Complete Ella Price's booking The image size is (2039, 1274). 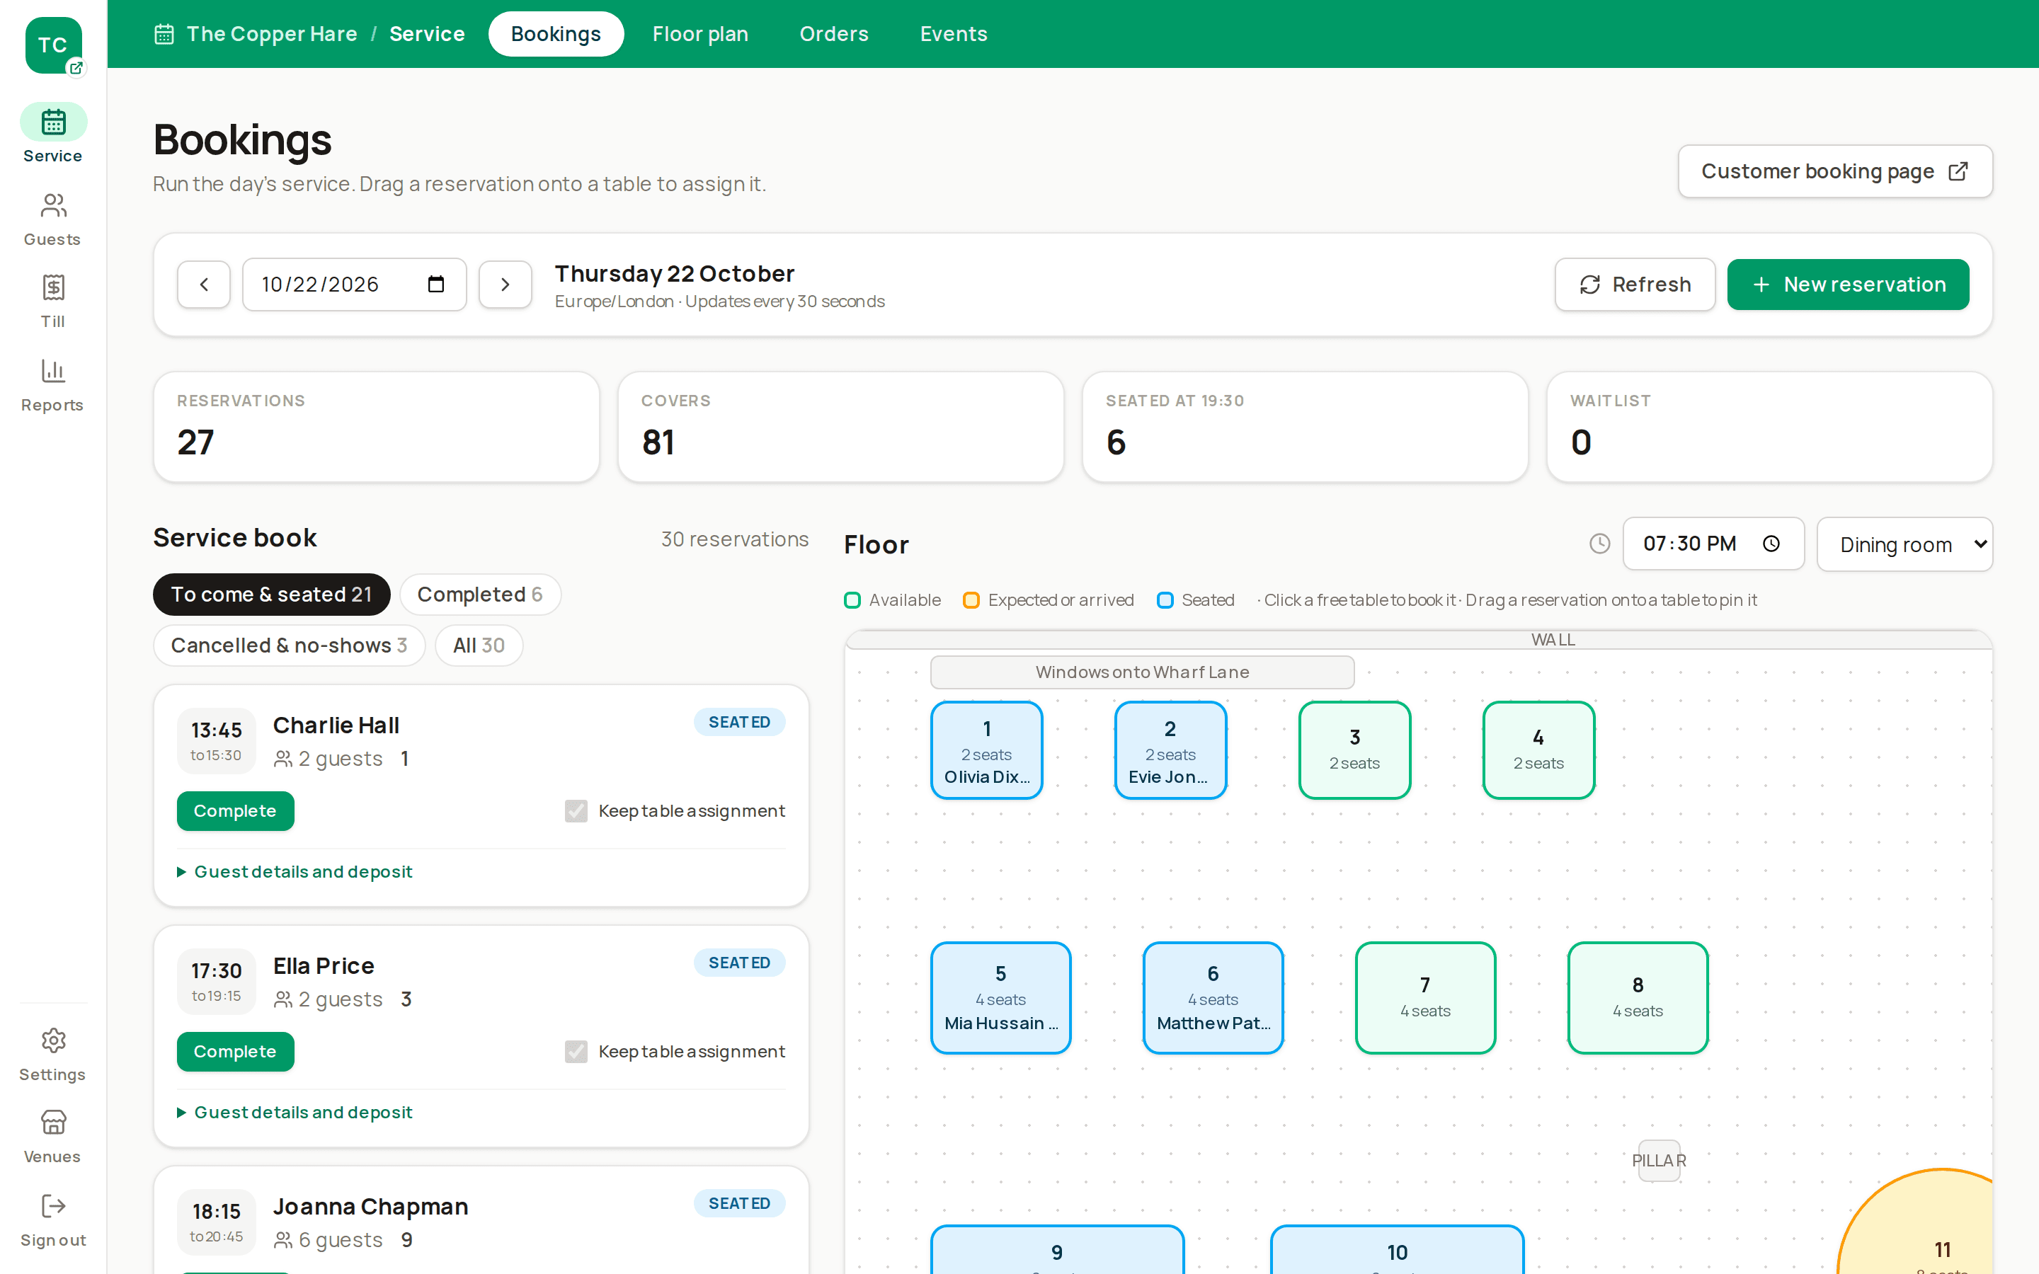[235, 1052]
